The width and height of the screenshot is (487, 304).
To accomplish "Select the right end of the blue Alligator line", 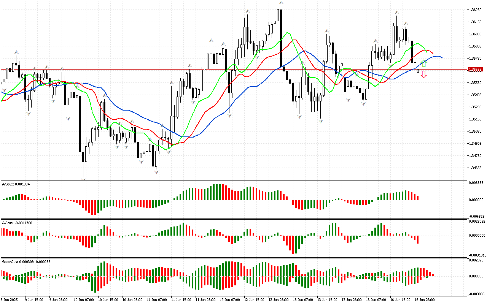I will 441,57.
